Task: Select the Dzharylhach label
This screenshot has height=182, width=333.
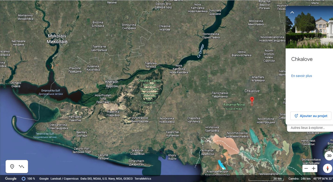Action: [x=136, y=163]
